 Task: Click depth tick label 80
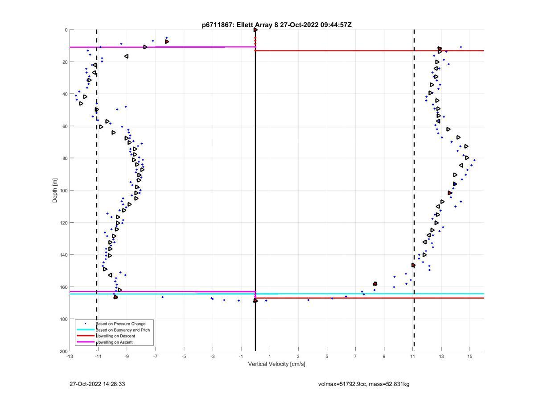click(x=65, y=158)
